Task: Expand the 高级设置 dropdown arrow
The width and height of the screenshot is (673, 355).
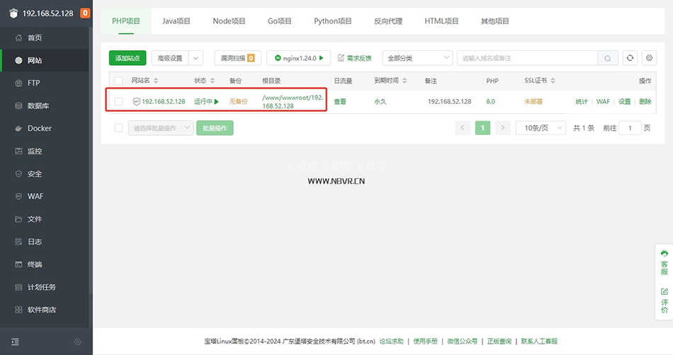Action: click(x=196, y=58)
